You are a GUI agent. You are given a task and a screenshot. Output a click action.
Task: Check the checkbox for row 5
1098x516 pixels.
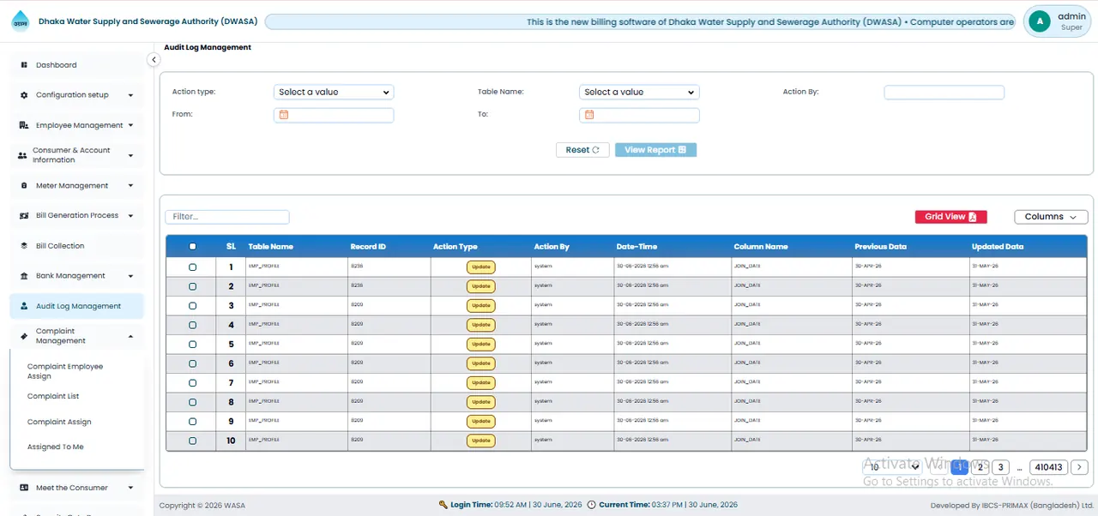click(x=192, y=345)
